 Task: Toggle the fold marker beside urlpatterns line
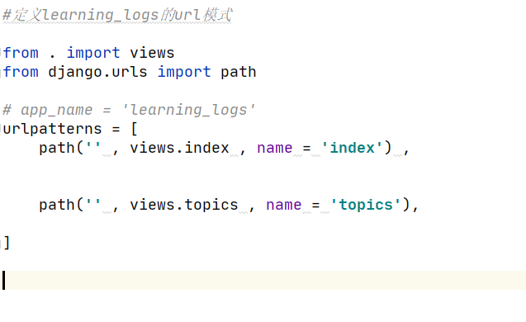[2, 129]
